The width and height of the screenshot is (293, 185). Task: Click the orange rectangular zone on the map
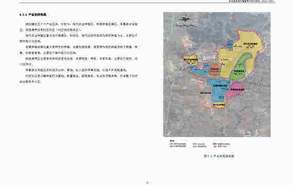(x=214, y=69)
